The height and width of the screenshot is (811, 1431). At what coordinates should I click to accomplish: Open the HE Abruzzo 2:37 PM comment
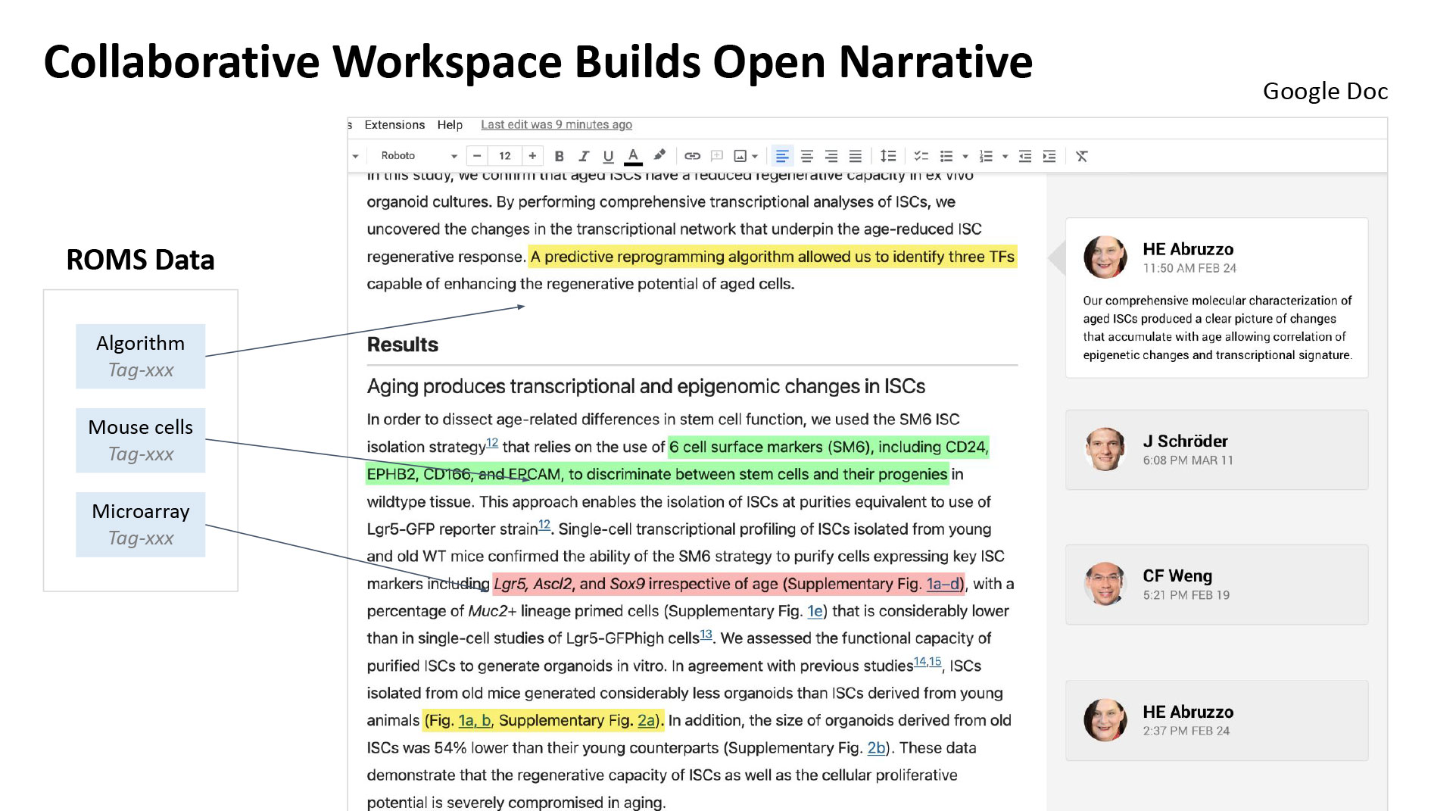pyautogui.click(x=1217, y=720)
